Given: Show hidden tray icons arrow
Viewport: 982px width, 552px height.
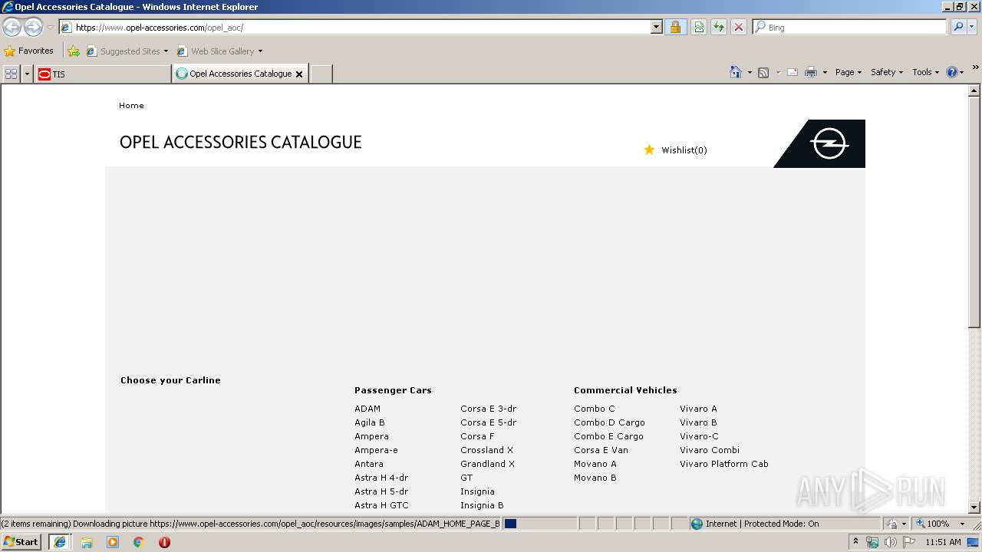Looking at the screenshot, I should [855, 542].
